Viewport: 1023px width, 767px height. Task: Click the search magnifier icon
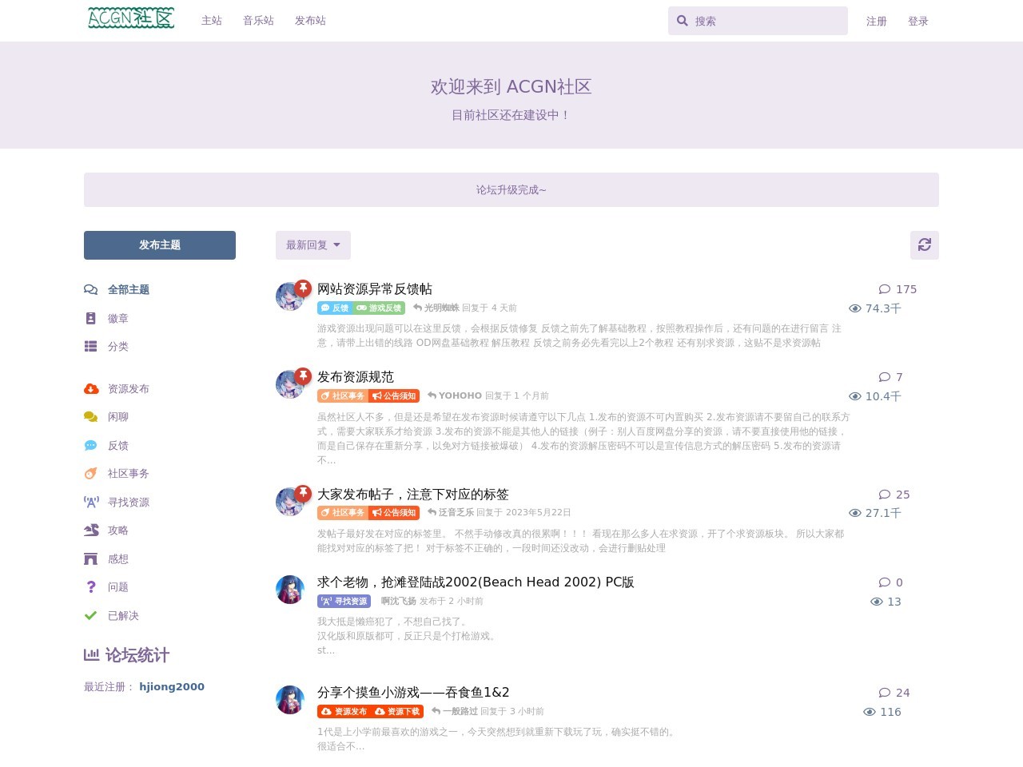coord(682,21)
